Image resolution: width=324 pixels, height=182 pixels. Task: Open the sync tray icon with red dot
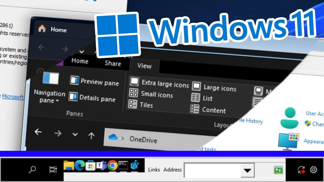(x=302, y=170)
